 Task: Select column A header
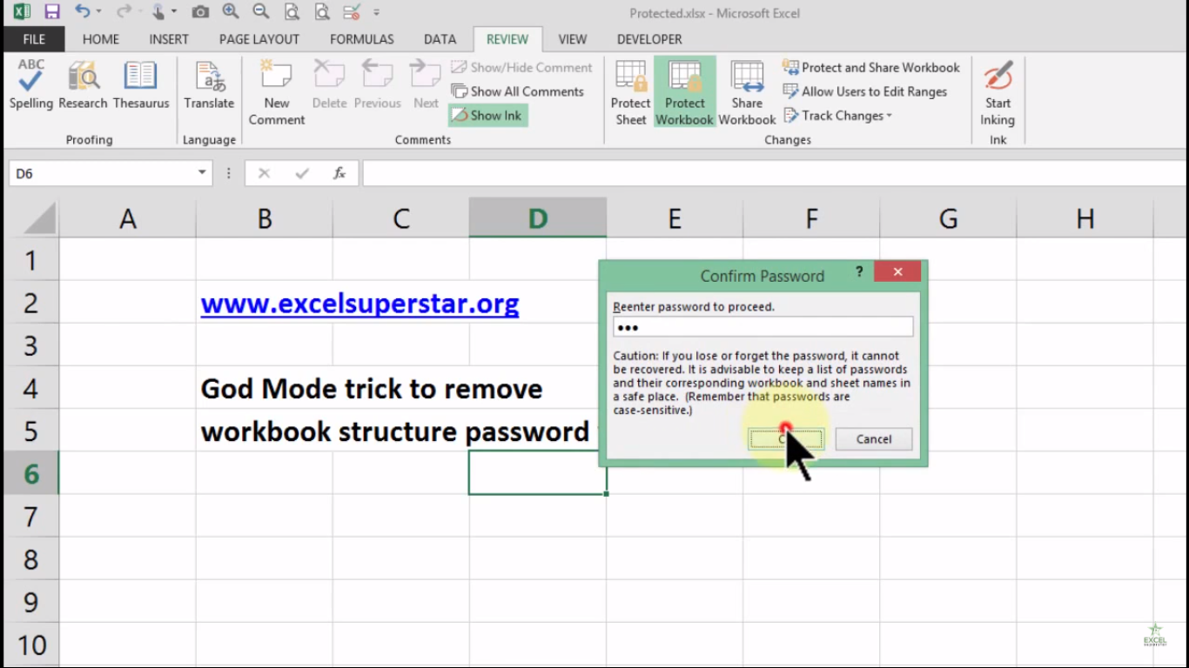coord(128,218)
